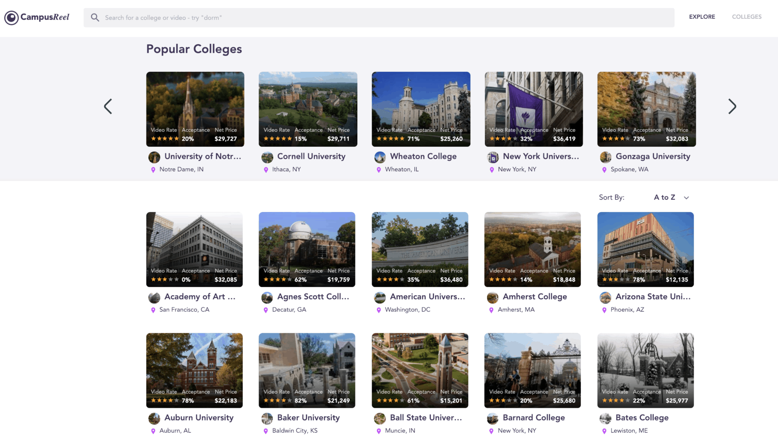The height and width of the screenshot is (438, 778).
Task: Click Cornell University round avatar icon
Action: pyautogui.click(x=267, y=157)
